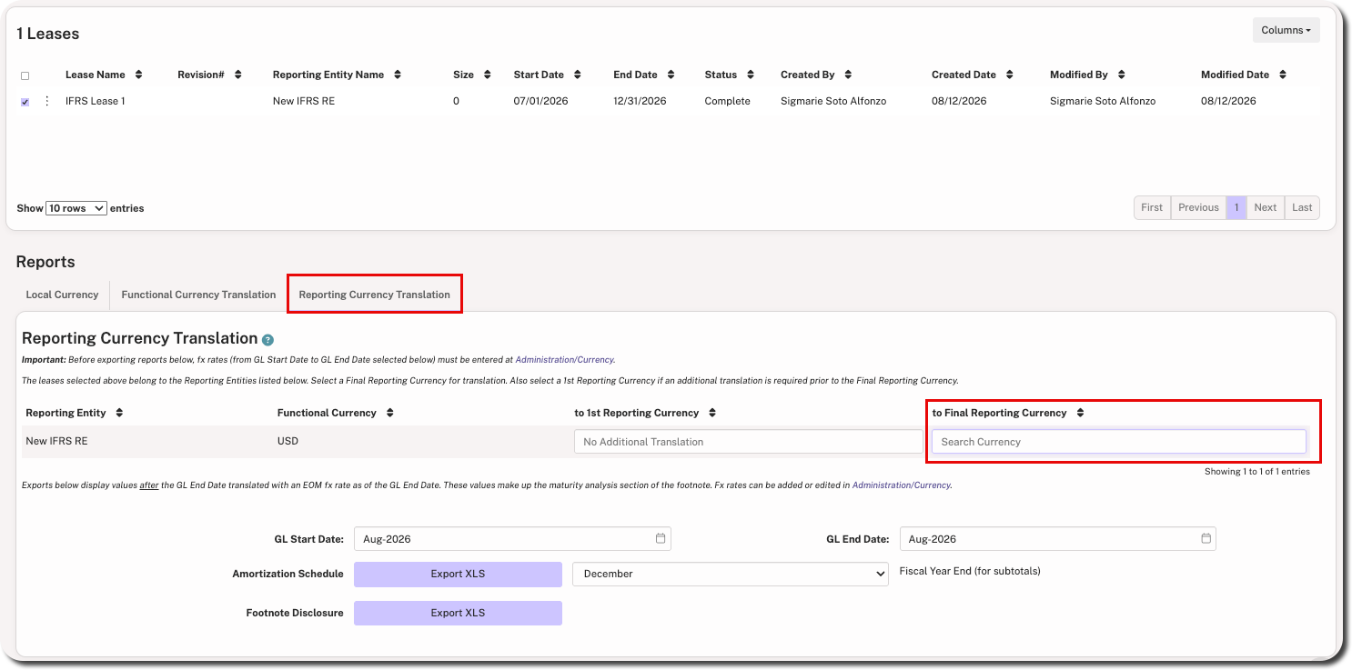The height and width of the screenshot is (670, 1352).
Task: Open the three-dot menu for IFRS Lease 1
Action: (47, 101)
